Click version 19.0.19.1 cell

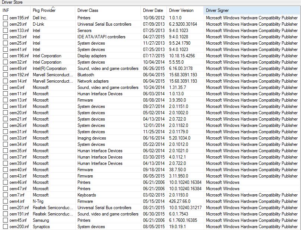[177, 227]
